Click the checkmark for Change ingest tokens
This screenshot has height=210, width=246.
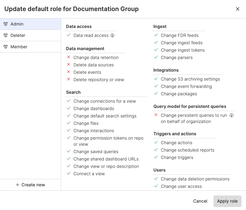click(156, 50)
